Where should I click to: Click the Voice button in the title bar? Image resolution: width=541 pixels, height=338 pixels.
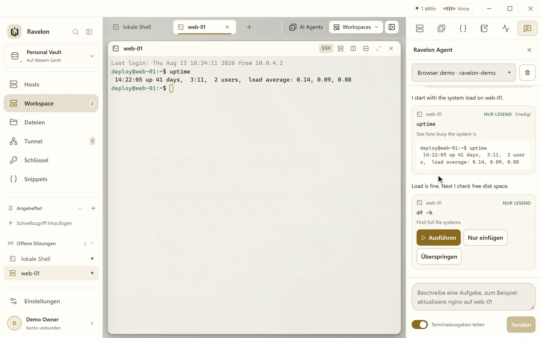pyautogui.click(x=457, y=9)
